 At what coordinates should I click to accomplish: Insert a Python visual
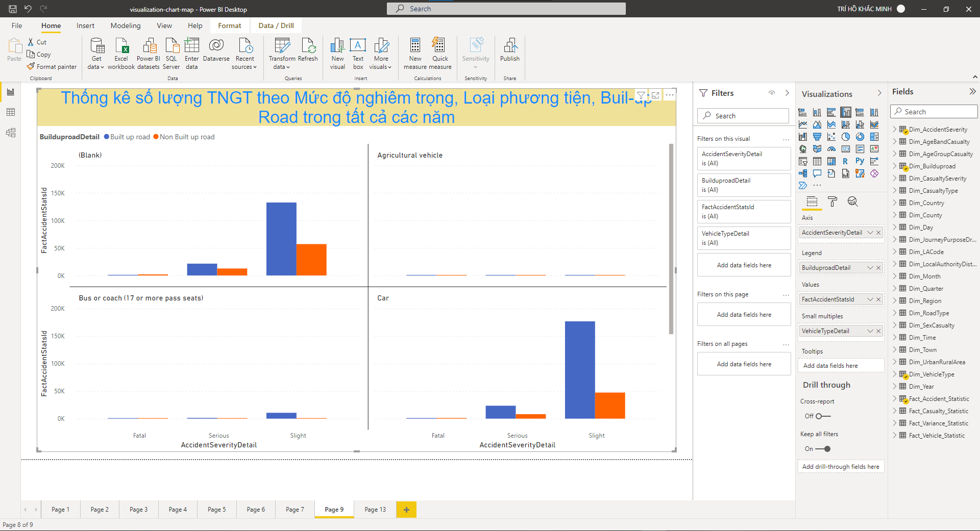click(x=860, y=161)
